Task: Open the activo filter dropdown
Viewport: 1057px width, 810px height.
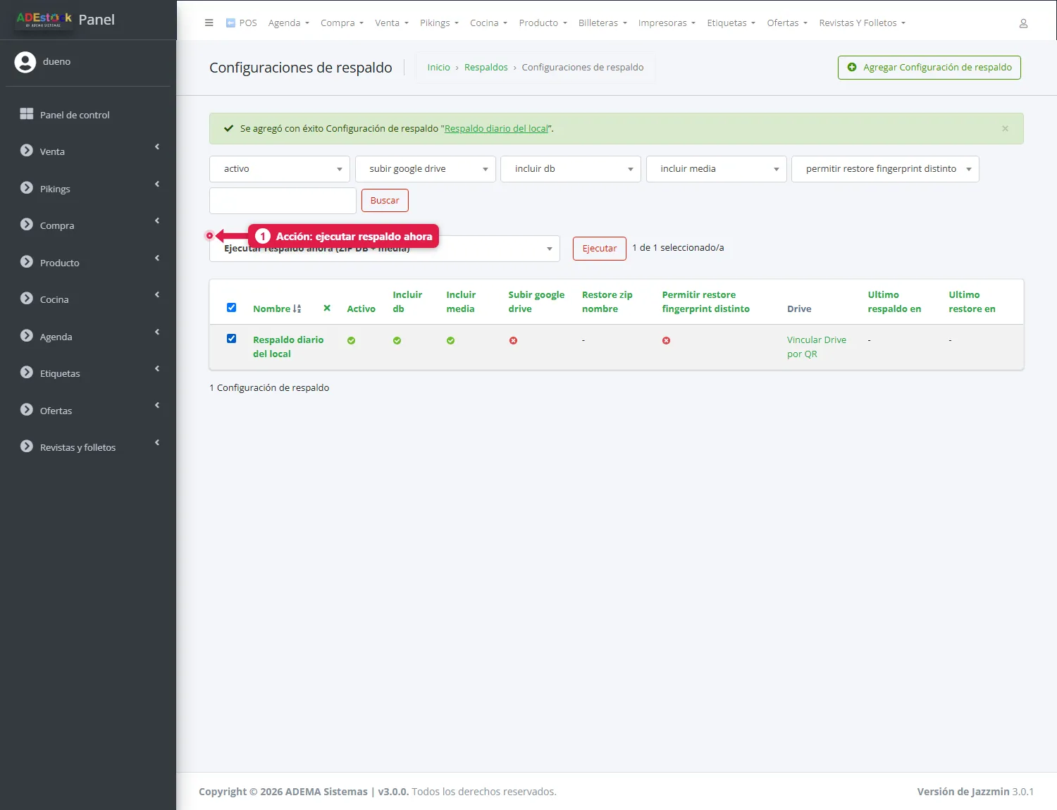Action: [280, 169]
